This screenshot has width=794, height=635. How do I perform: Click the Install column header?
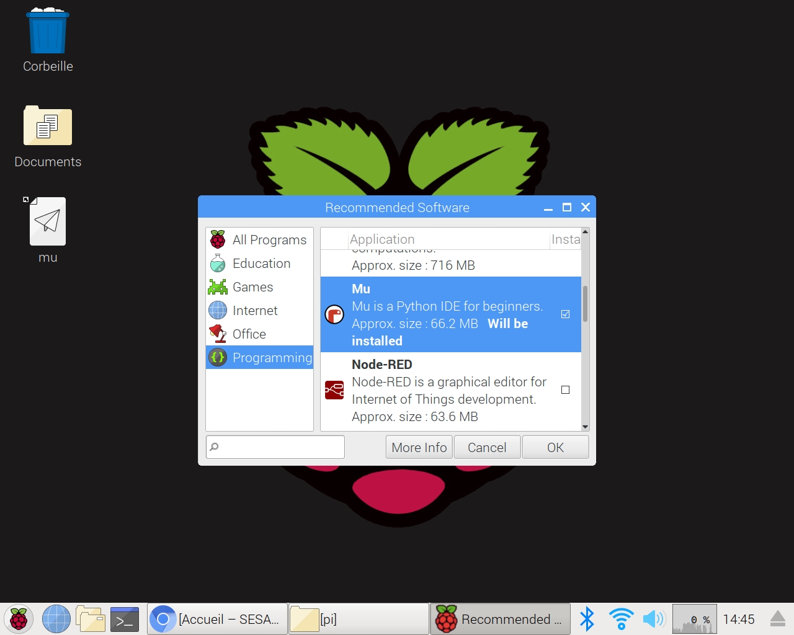click(566, 239)
